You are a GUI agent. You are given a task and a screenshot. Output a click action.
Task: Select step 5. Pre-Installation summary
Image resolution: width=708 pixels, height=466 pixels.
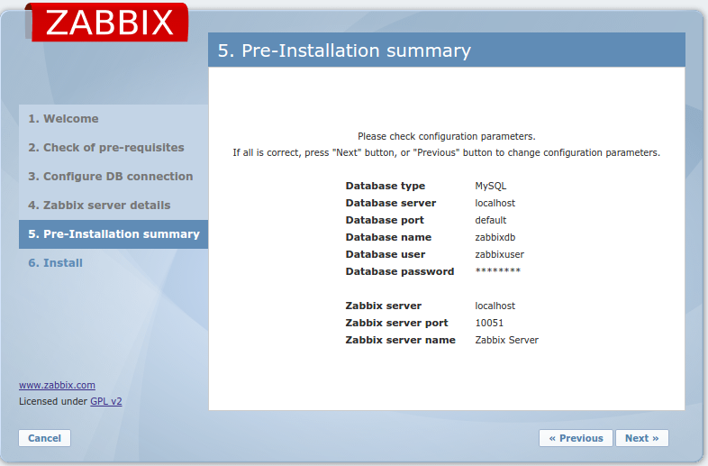pos(113,234)
